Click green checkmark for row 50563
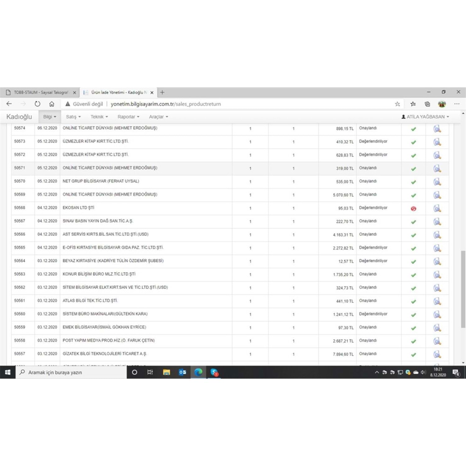466x466 pixels. coord(413,275)
